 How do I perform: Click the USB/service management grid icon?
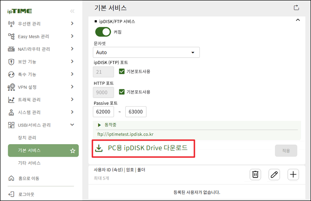(11, 125)
